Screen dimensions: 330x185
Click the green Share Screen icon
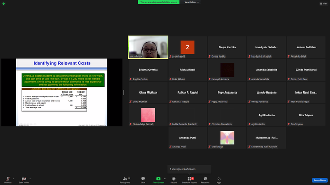(158, 179)
